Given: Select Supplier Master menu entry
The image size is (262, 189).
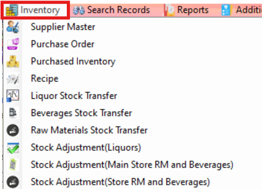Looking at the screenshot, I should [63, 27].
